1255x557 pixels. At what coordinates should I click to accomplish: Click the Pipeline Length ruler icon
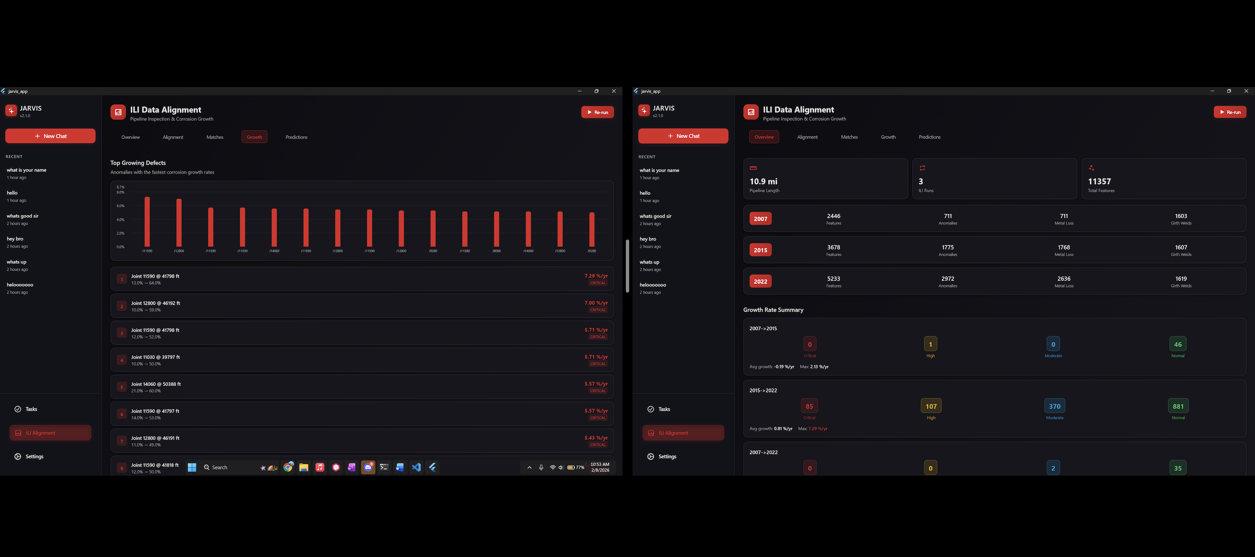[x=753, y=168]
